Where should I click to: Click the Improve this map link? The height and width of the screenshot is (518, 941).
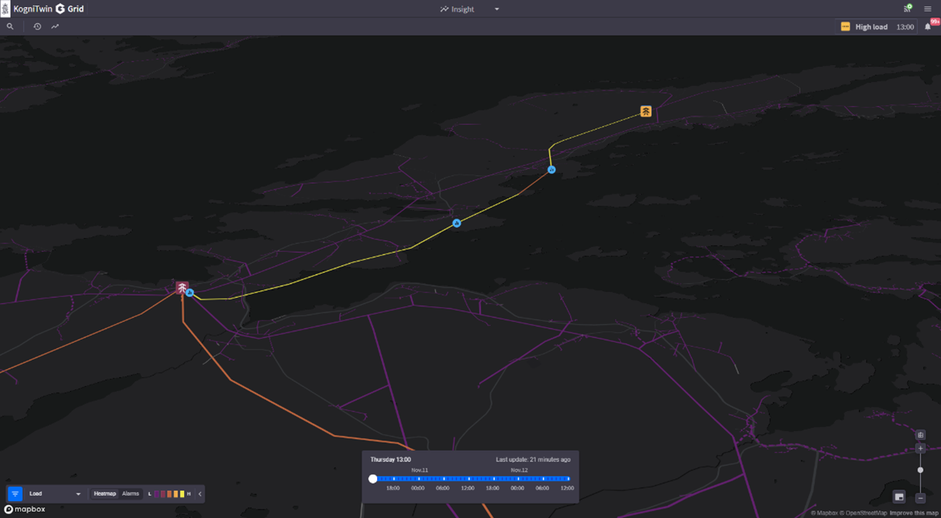pyautogui.click(x=913, y=513)
